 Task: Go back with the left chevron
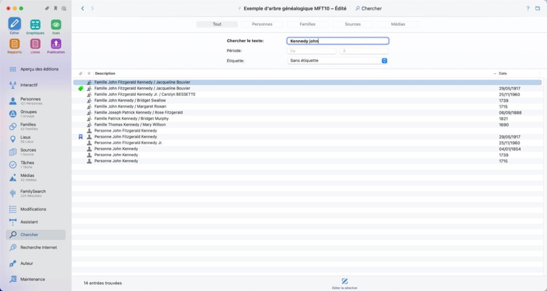[x=82, y=8]
